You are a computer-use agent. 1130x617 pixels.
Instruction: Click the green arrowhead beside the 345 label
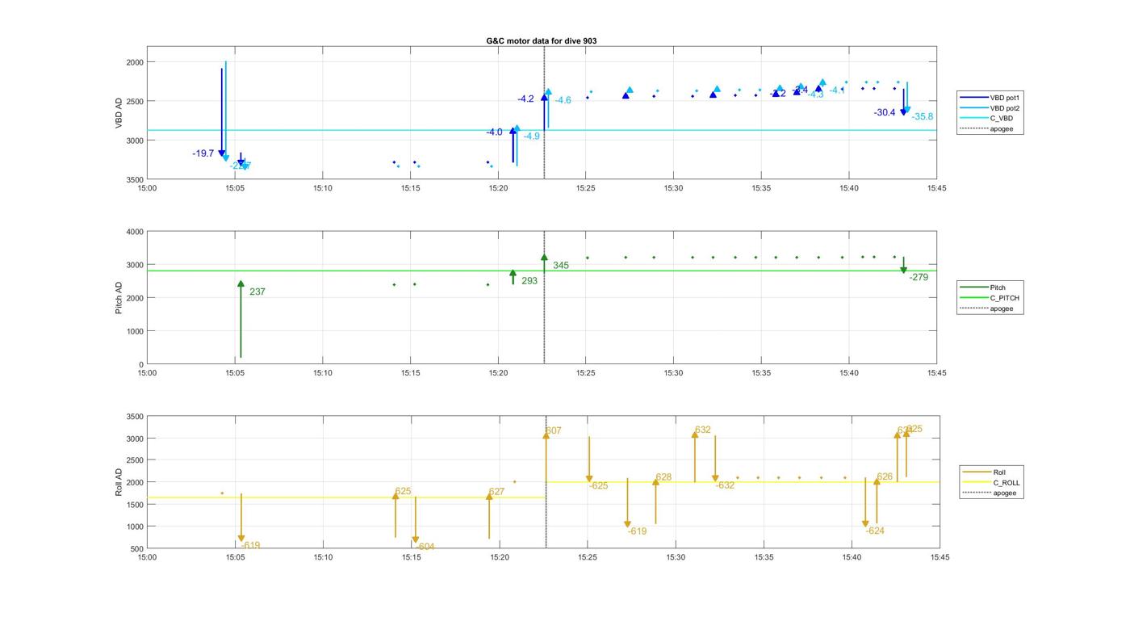pos(544,258)
